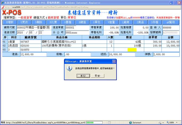Click the K鍵值 toolbar button
Image resolution: width=182 pixels, height=125 pixels.
point(82,22)
